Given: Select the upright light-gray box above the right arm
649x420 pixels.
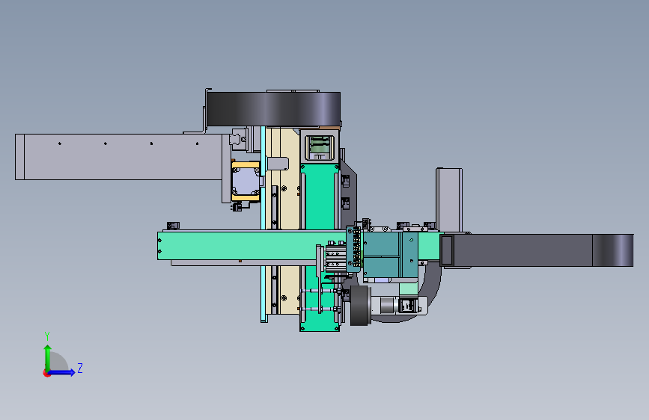Looking at the screenshot, I should pos(449,200).
